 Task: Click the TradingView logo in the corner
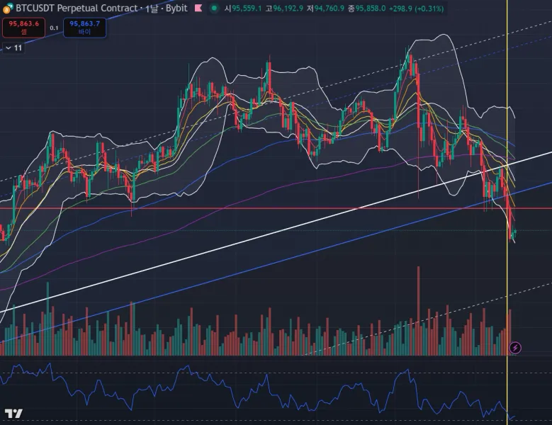point(13,414)
